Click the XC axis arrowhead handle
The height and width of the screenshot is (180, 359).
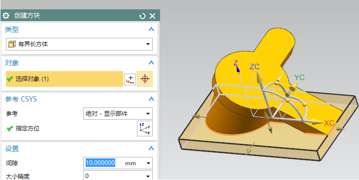point(318,122)
